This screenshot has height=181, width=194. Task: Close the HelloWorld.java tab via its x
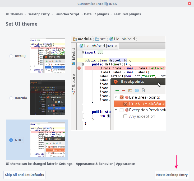(x=116, y=46)
